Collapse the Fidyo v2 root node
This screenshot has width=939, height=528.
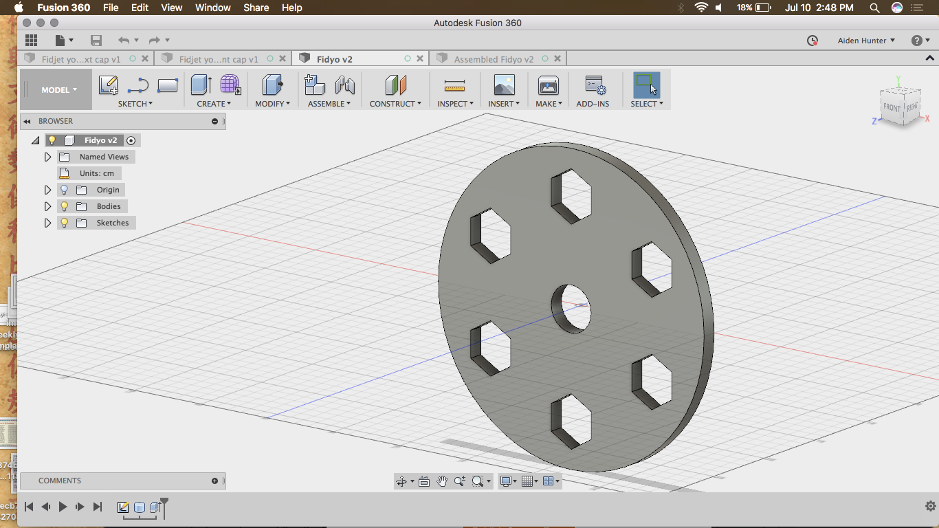(35, 140)
